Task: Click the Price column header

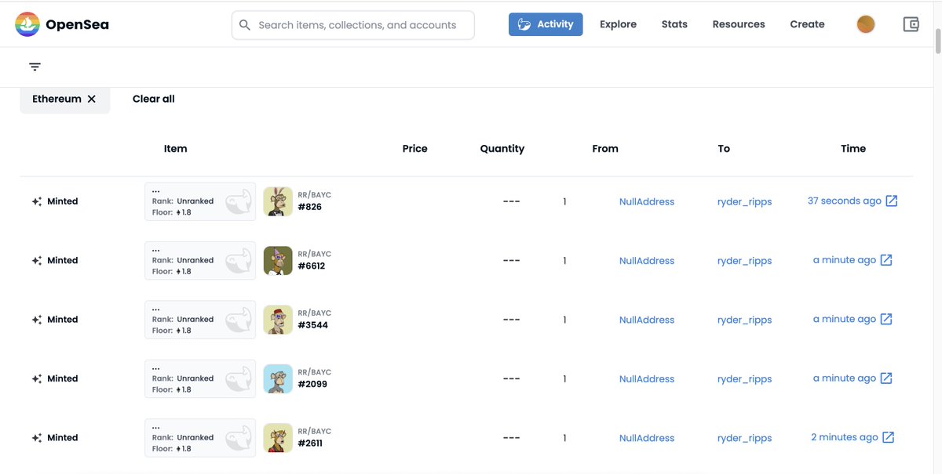Action: (x=414, y=148)
